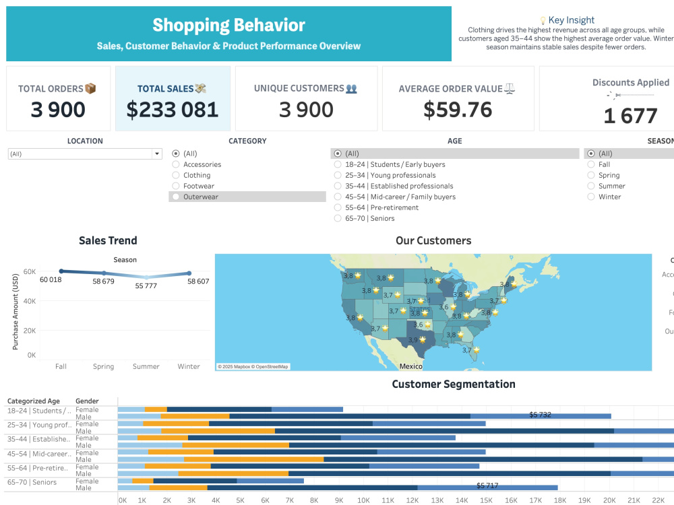
Task: Select the Category (All) radio button
Action: pyautogui.click(x=176, y=154)
